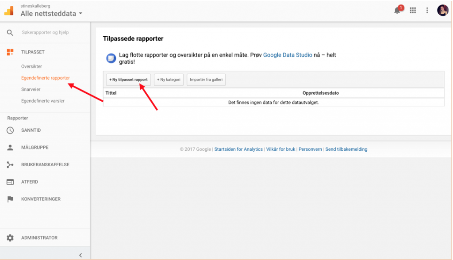Viewport: 453px width, 260px height.
Task: Click the Data Studio promo icon
Action: pos(111,58)
